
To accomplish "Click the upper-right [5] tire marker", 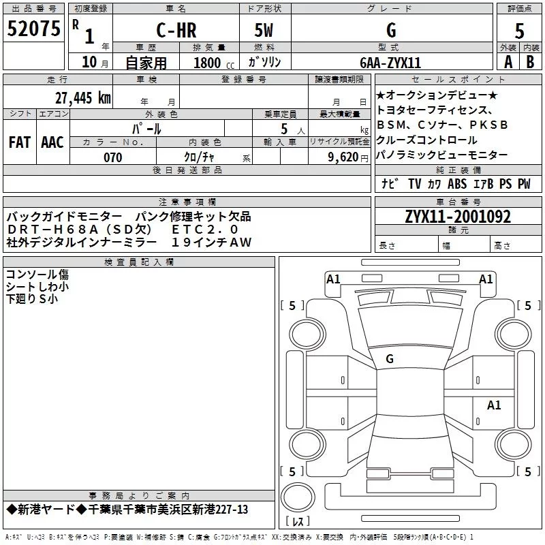I will point(527,306).
